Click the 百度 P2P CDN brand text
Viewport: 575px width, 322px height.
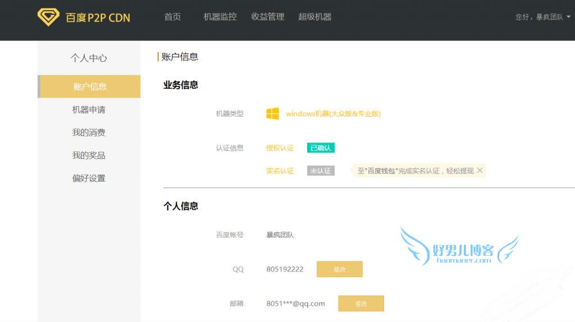click(98, 17)
